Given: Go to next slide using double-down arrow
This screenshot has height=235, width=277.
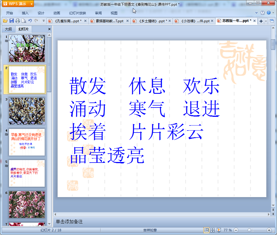Looking at the screenshot, I should tap(273, 214).
